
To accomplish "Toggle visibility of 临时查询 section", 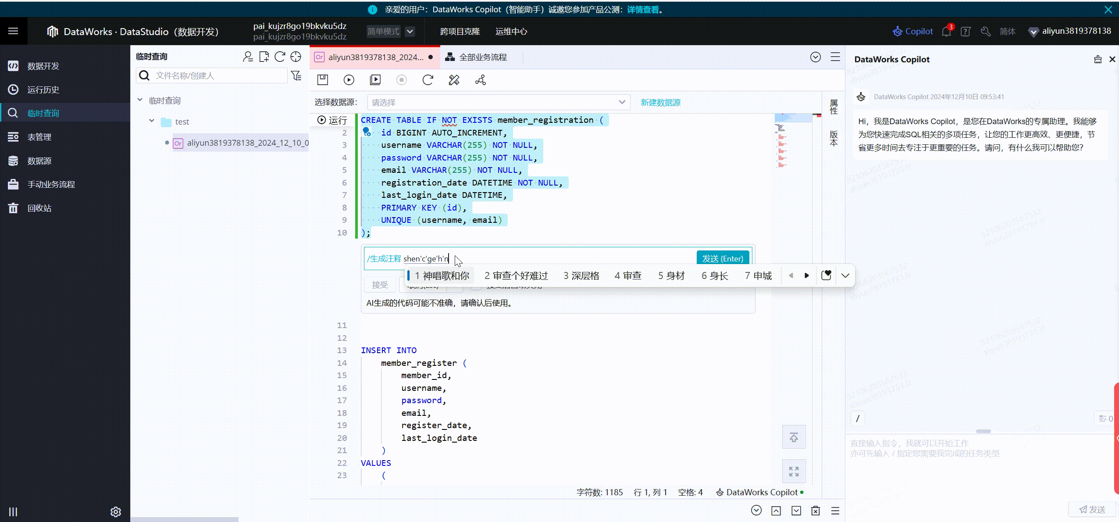I will pyautogui.click(x=140, y=100).
